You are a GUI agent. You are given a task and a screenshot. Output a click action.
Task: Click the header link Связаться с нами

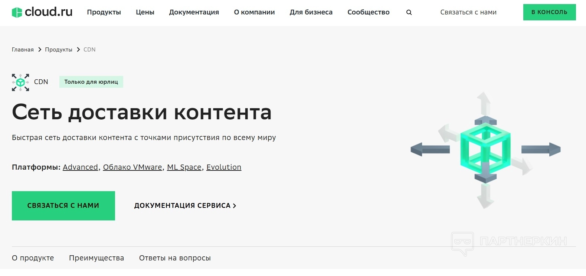[468, 12]
